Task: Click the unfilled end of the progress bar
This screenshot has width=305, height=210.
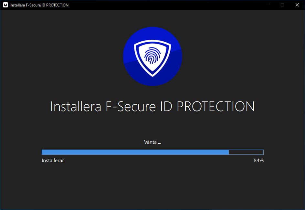Action: [246, 152]
